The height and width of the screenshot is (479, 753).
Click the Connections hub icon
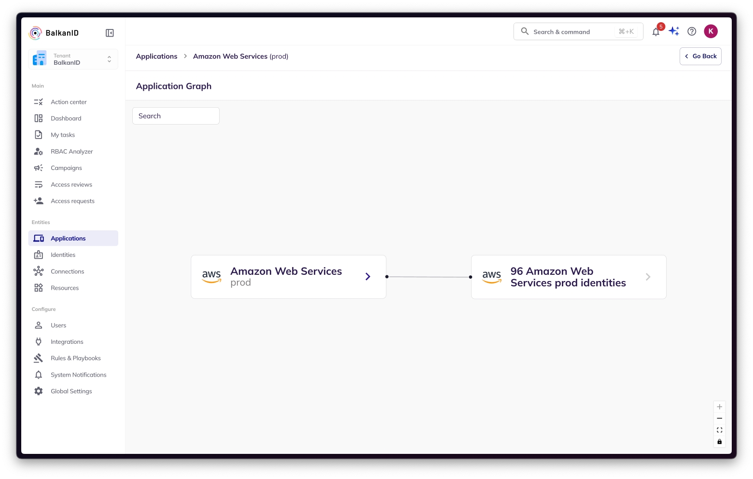(x=39, y=271)
